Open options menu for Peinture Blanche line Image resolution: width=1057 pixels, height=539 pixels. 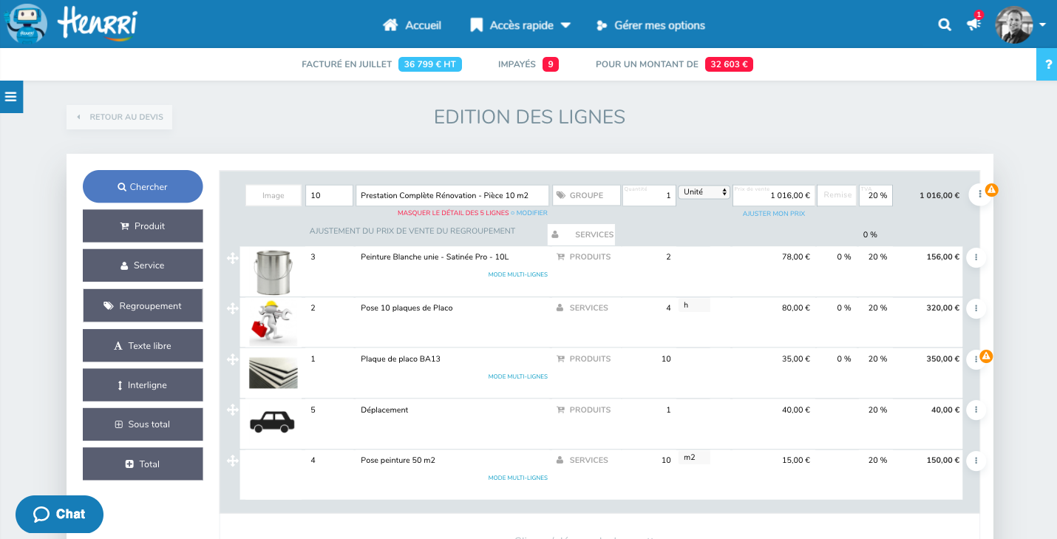[976, 257]
